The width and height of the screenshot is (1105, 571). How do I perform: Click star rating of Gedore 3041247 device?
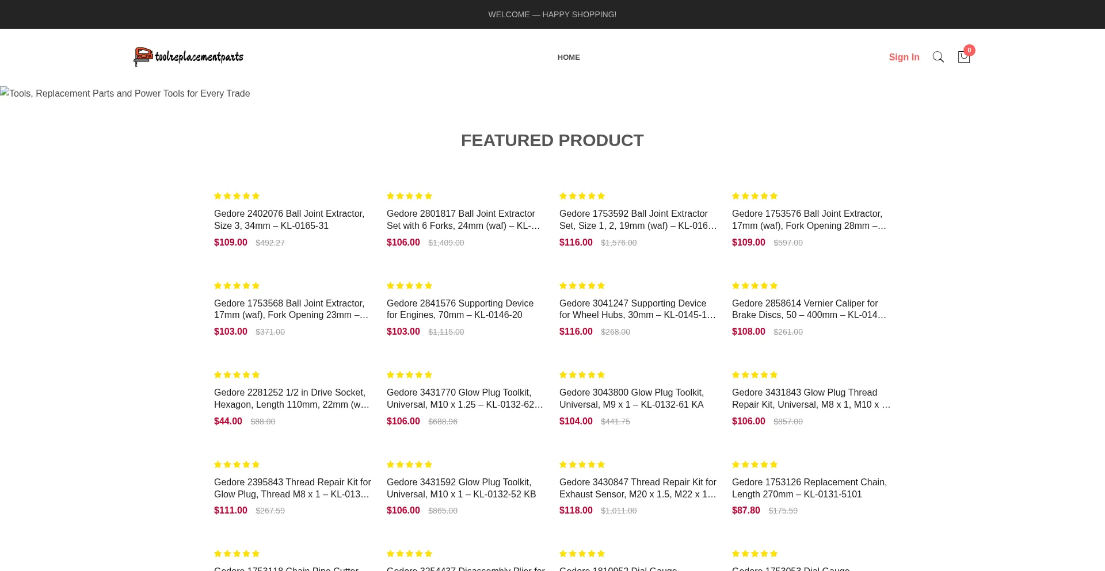coord(582,286)
